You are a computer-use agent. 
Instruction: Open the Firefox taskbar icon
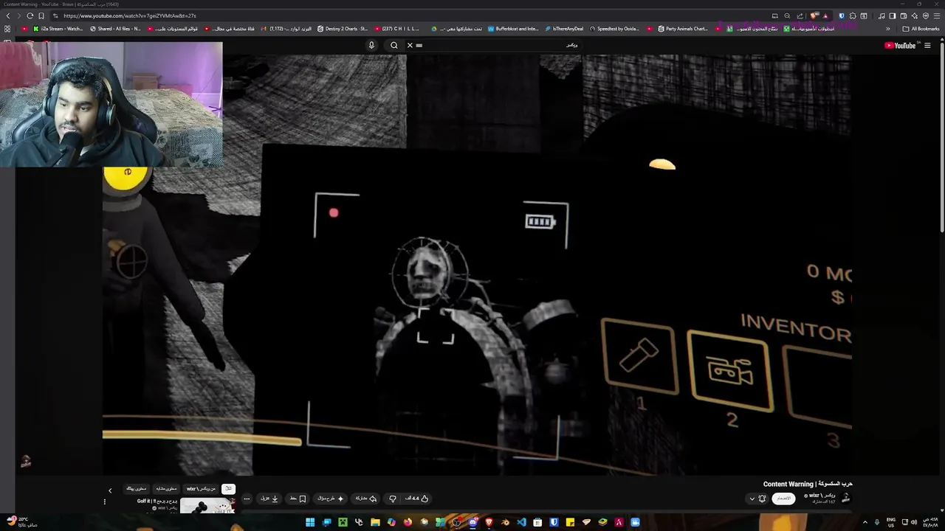(x=408, y=522)
